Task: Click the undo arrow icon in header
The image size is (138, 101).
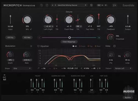Action: tap(42, 5)
